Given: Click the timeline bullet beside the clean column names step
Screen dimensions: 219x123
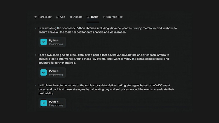Looking at the screenshot, I should [36, 85].
